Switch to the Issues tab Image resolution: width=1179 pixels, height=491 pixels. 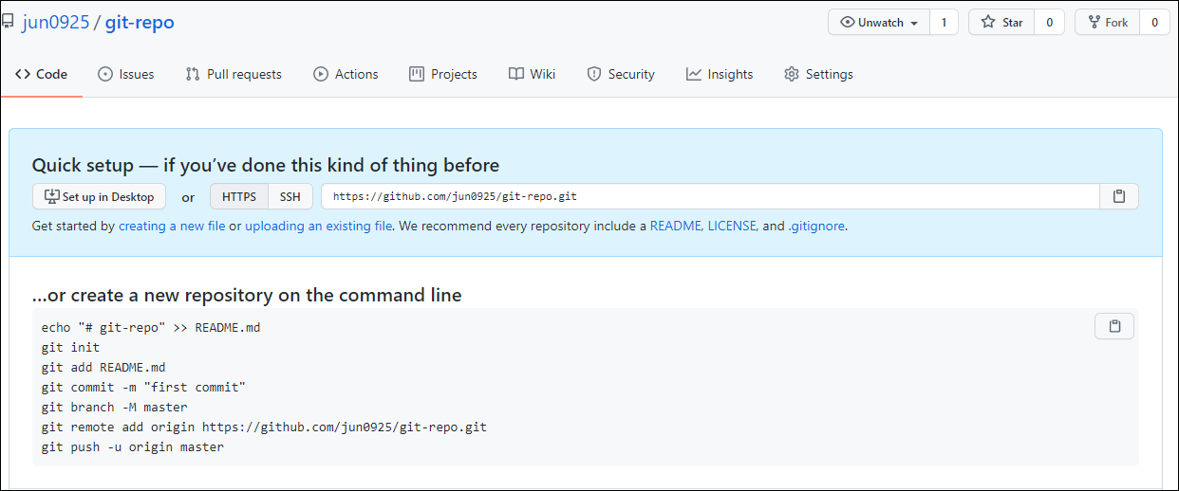126,74
